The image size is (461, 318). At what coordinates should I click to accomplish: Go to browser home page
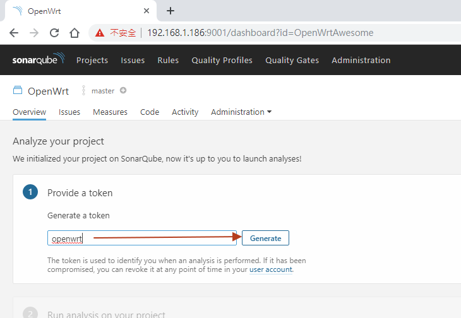coord(75,33)
